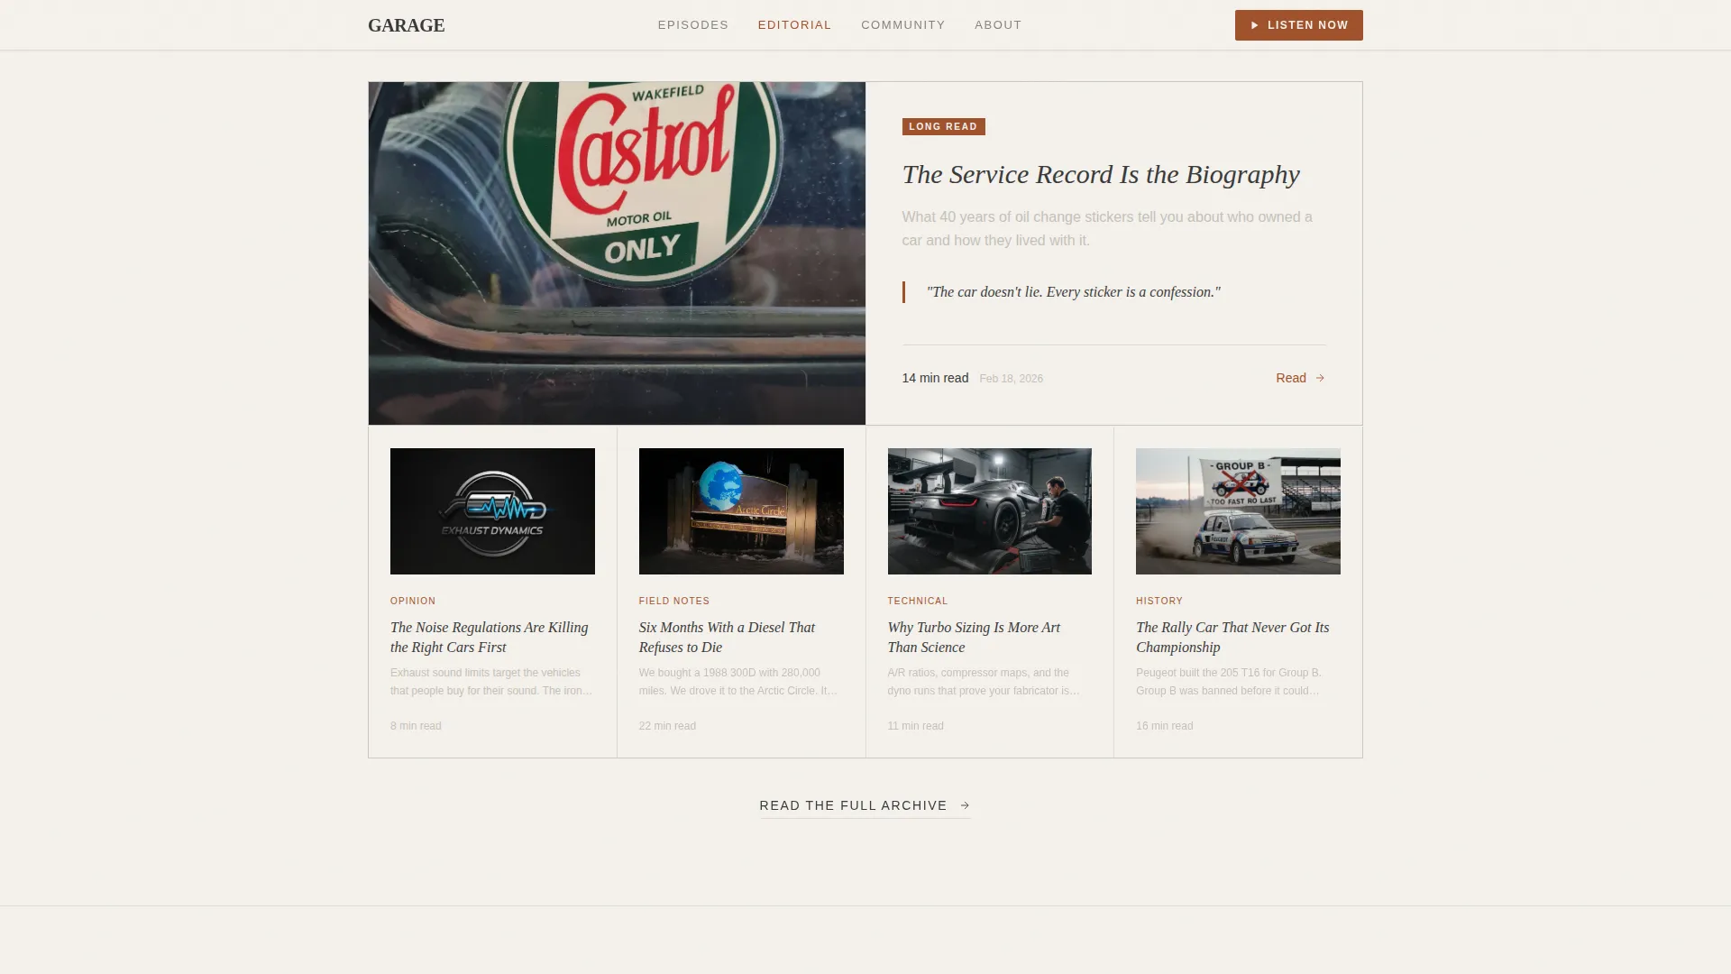Viewport: 1731px width, 974px height.
Task: Click the 8 min read label
Action: [416, 726]
